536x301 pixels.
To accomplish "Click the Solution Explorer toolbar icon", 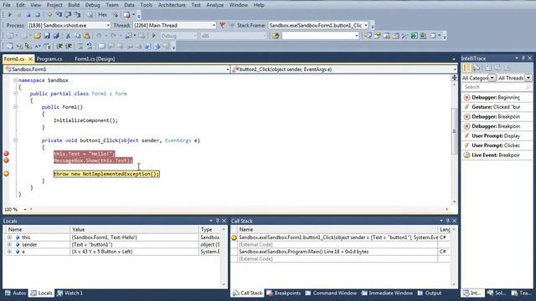I will [368, 36].
